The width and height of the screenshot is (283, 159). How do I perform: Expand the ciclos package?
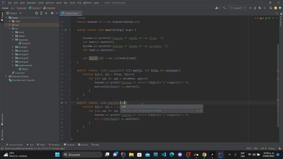[13, 32]
